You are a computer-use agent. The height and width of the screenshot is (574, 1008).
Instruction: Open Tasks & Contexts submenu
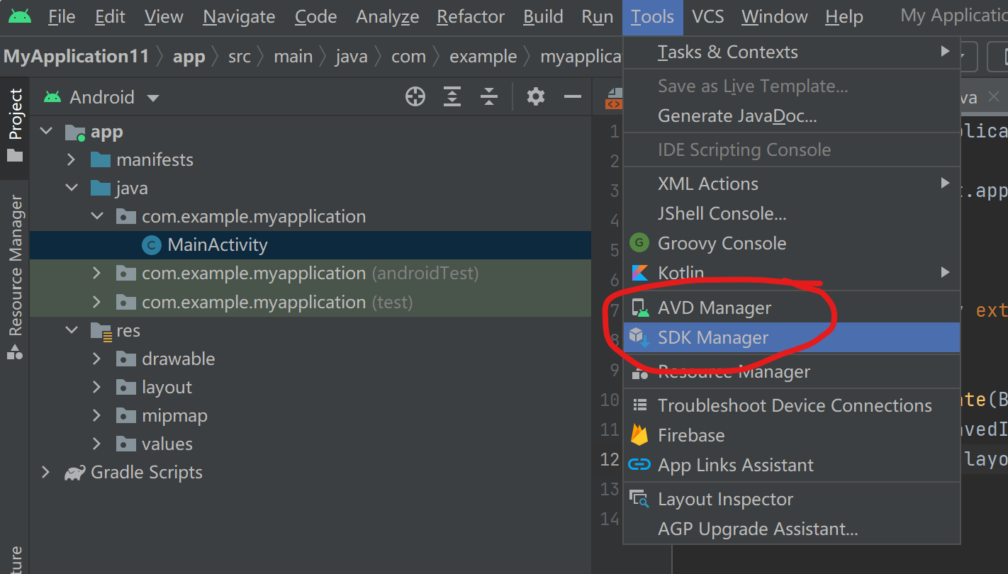792,52
